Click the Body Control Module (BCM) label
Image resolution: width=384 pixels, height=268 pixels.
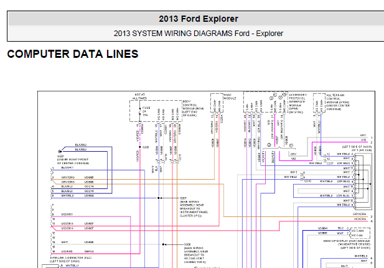[193, 108]
